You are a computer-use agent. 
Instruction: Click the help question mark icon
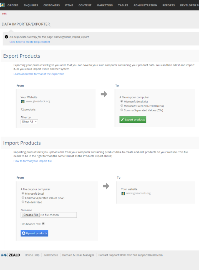6,37
